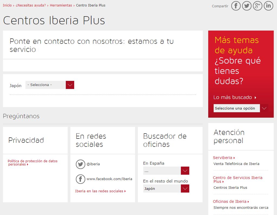
Task: Click 'En el resto del mundo' label
Action: click(165, 181)
